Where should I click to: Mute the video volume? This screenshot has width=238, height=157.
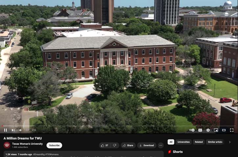point(21,130)
